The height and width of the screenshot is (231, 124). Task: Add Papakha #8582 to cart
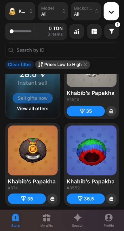click(x=111, y=199)
